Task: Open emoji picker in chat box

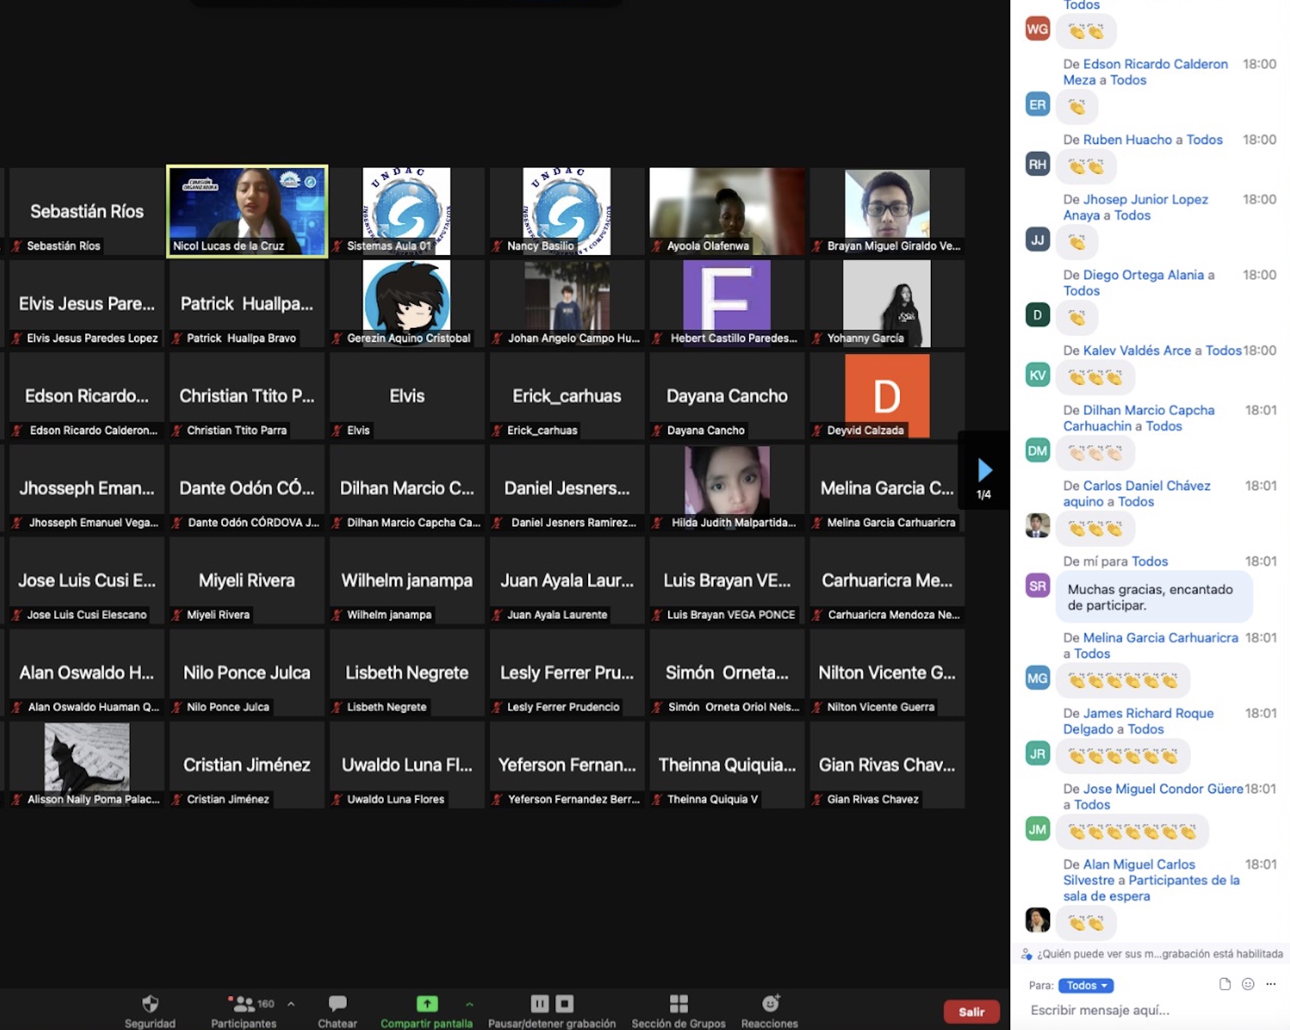Action: (x=1248, y=984)
